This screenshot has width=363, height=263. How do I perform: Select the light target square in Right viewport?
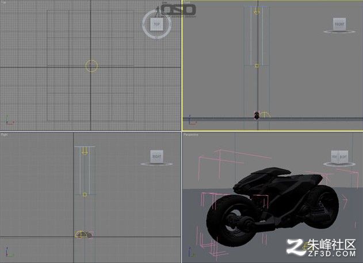pyautogui.click(x=85, y=195)
